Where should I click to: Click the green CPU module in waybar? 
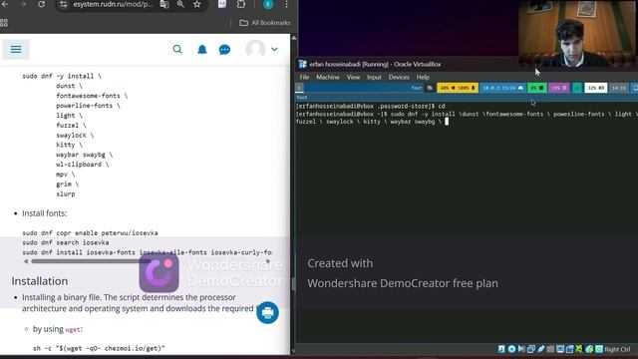pos(537,88)
